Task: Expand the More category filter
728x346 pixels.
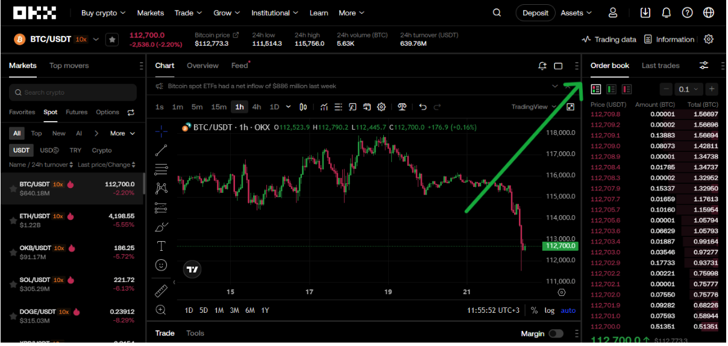Action: (x=122, y=133)
